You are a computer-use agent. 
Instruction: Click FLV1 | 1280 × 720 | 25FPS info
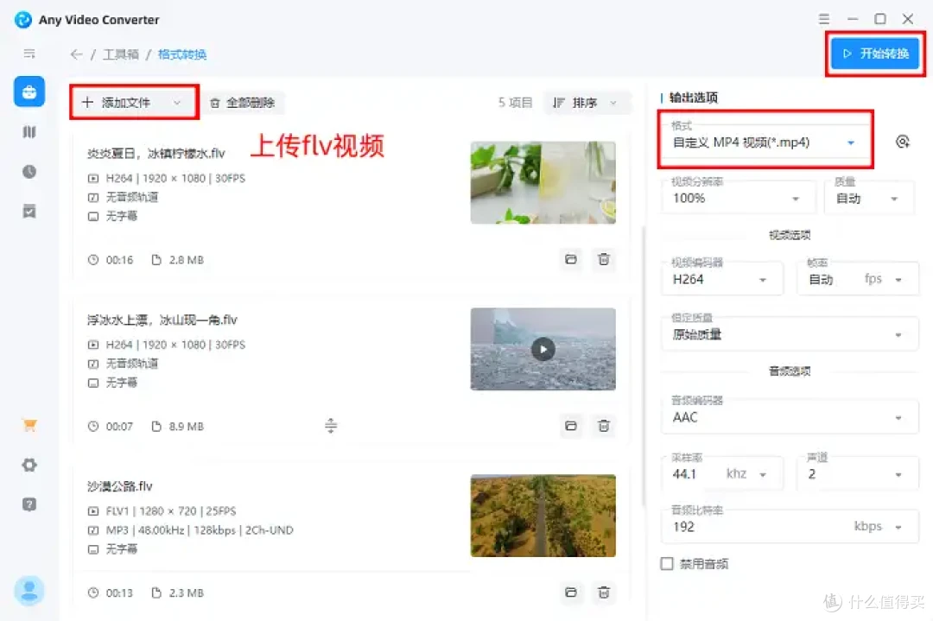tap(171, 511)
